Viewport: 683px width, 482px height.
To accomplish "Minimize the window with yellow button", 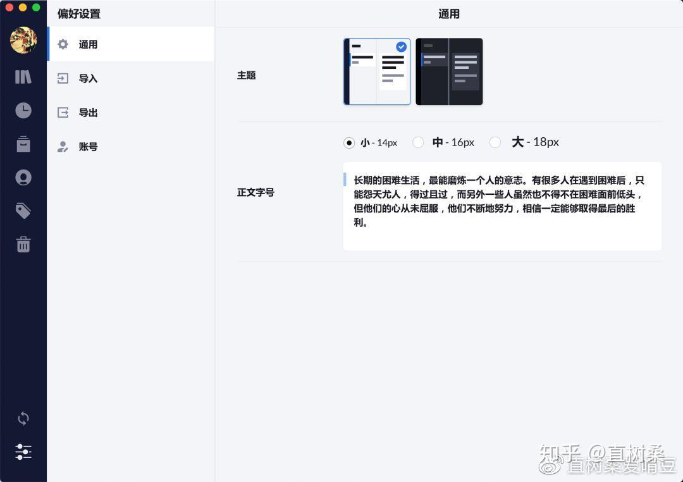I will (23, 7).
